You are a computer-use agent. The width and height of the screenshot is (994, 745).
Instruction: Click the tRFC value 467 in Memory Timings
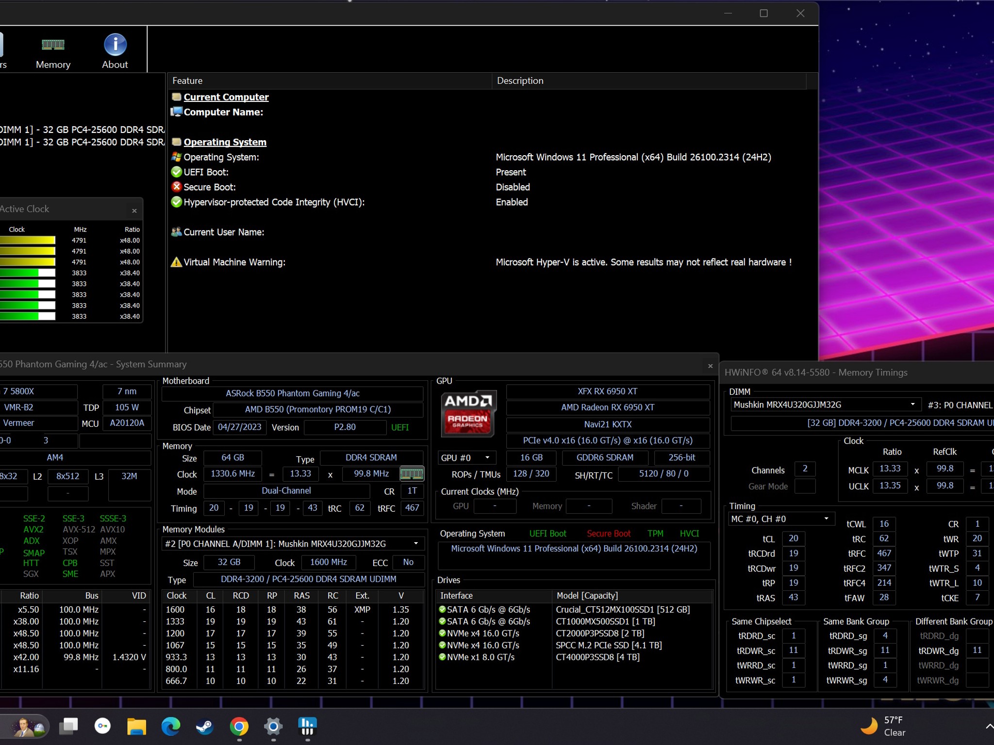click(x=884, y=553)
